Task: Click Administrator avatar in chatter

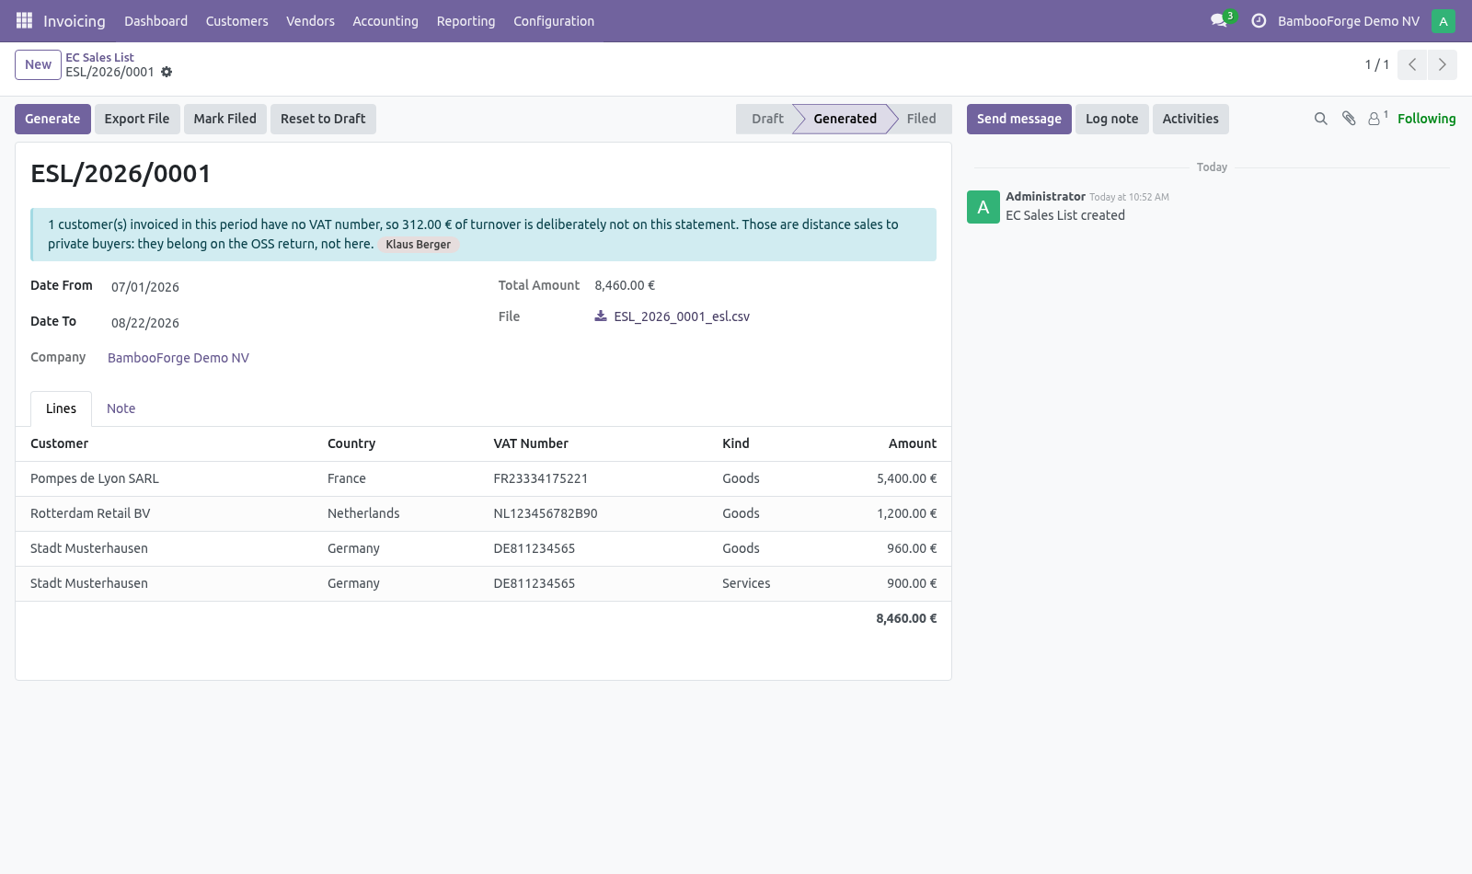Action: pyautogui.click(x=983, y=207)
